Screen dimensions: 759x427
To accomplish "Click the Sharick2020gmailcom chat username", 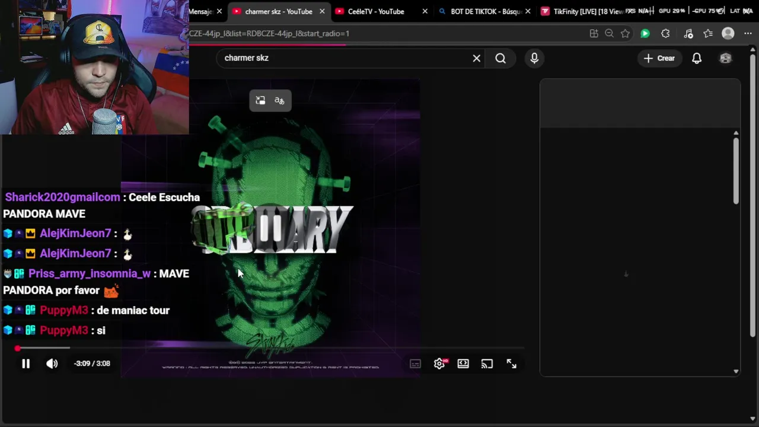I will pyautogui.click(x=62, y=197).
